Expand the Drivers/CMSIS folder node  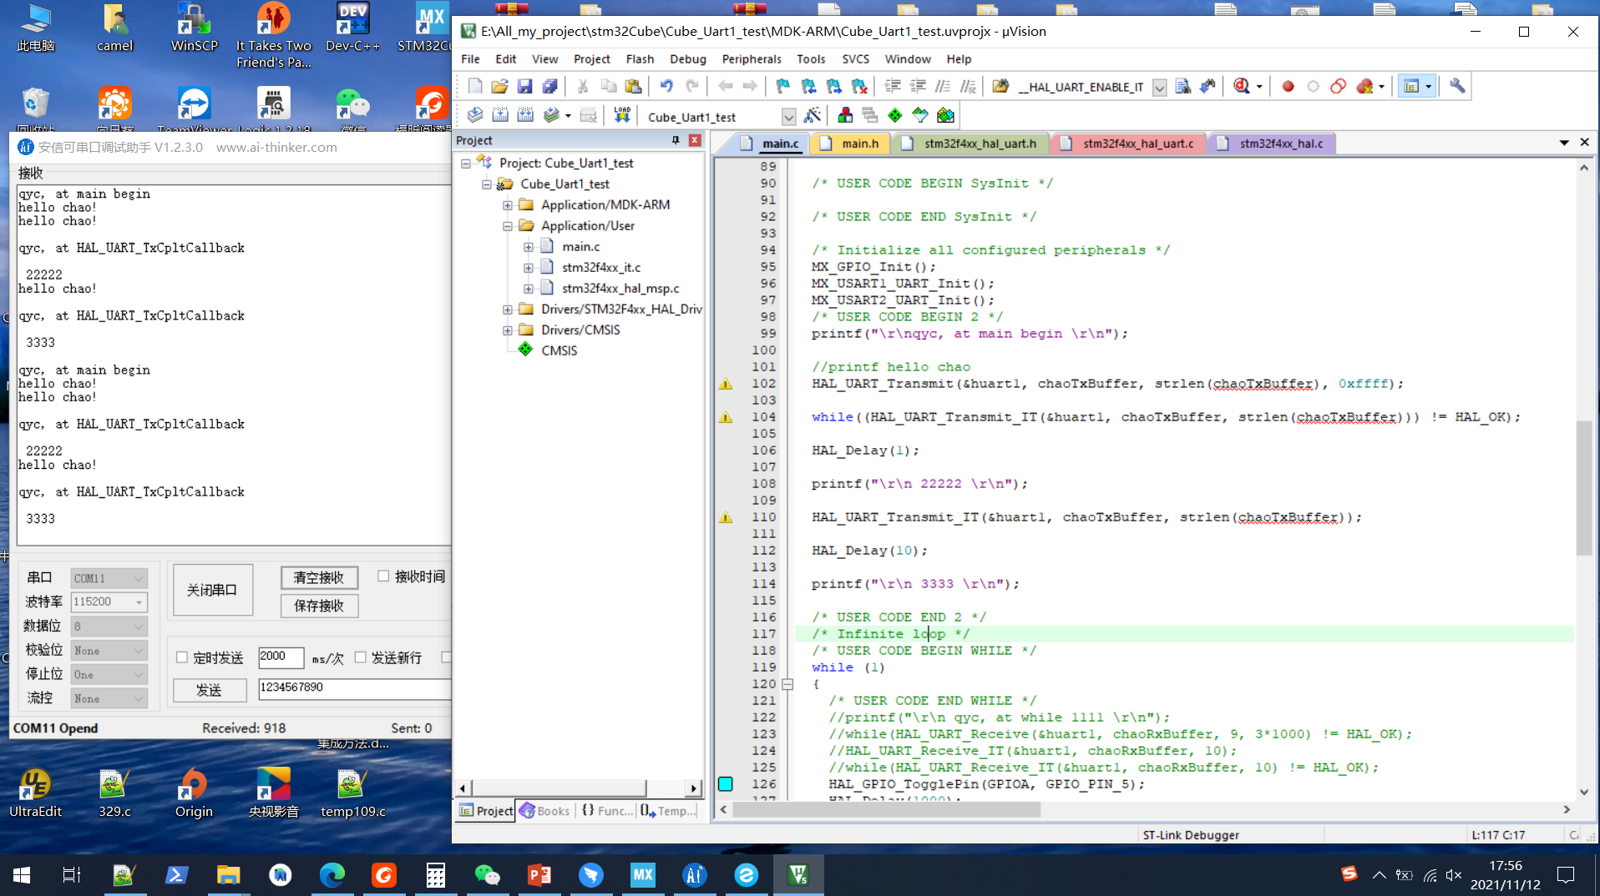point(507,330)
